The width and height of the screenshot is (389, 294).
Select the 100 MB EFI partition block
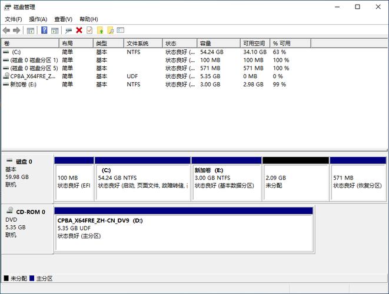[x=74, y=179]
